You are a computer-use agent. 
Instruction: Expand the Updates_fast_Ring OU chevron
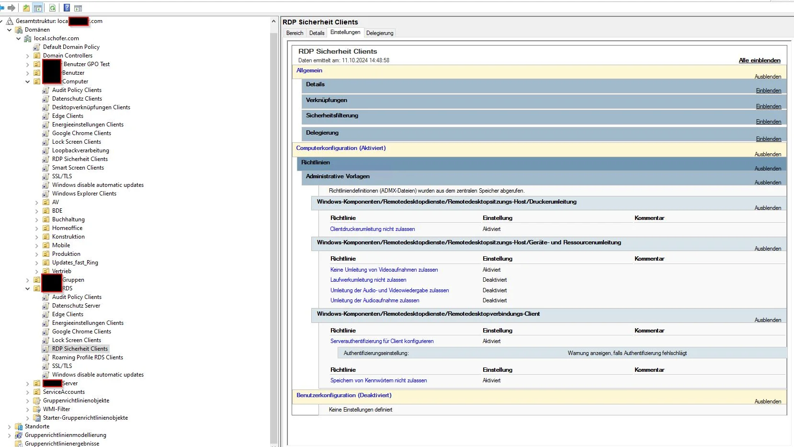(x=37, y=263)
